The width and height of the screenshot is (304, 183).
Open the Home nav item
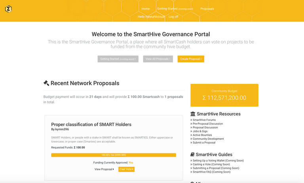click(x=146, y=9)
